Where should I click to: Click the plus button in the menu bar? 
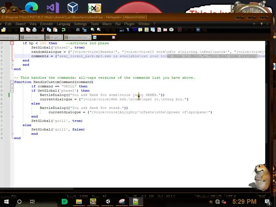pos(254,24)
